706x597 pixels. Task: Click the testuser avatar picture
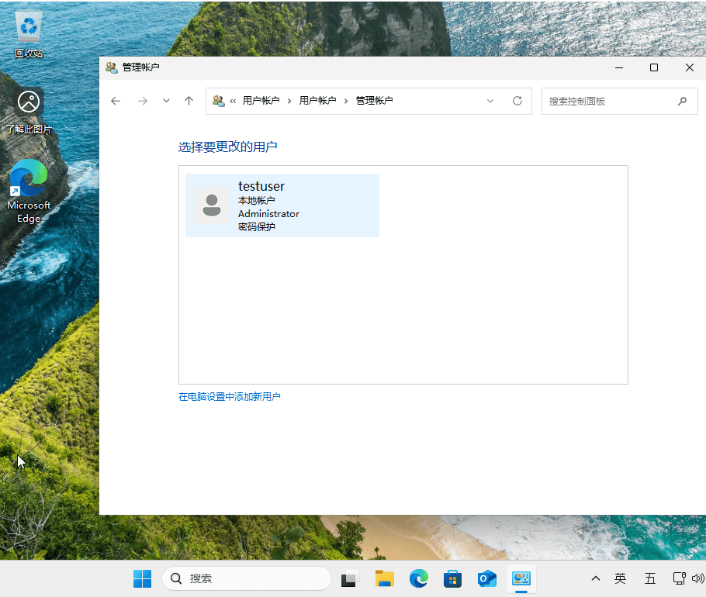pyautogui.click(x=212, y=205)
